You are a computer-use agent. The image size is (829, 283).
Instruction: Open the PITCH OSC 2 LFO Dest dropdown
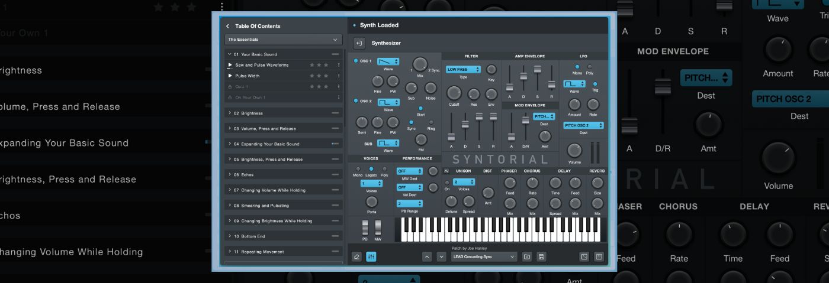click(x=583, y=125)
